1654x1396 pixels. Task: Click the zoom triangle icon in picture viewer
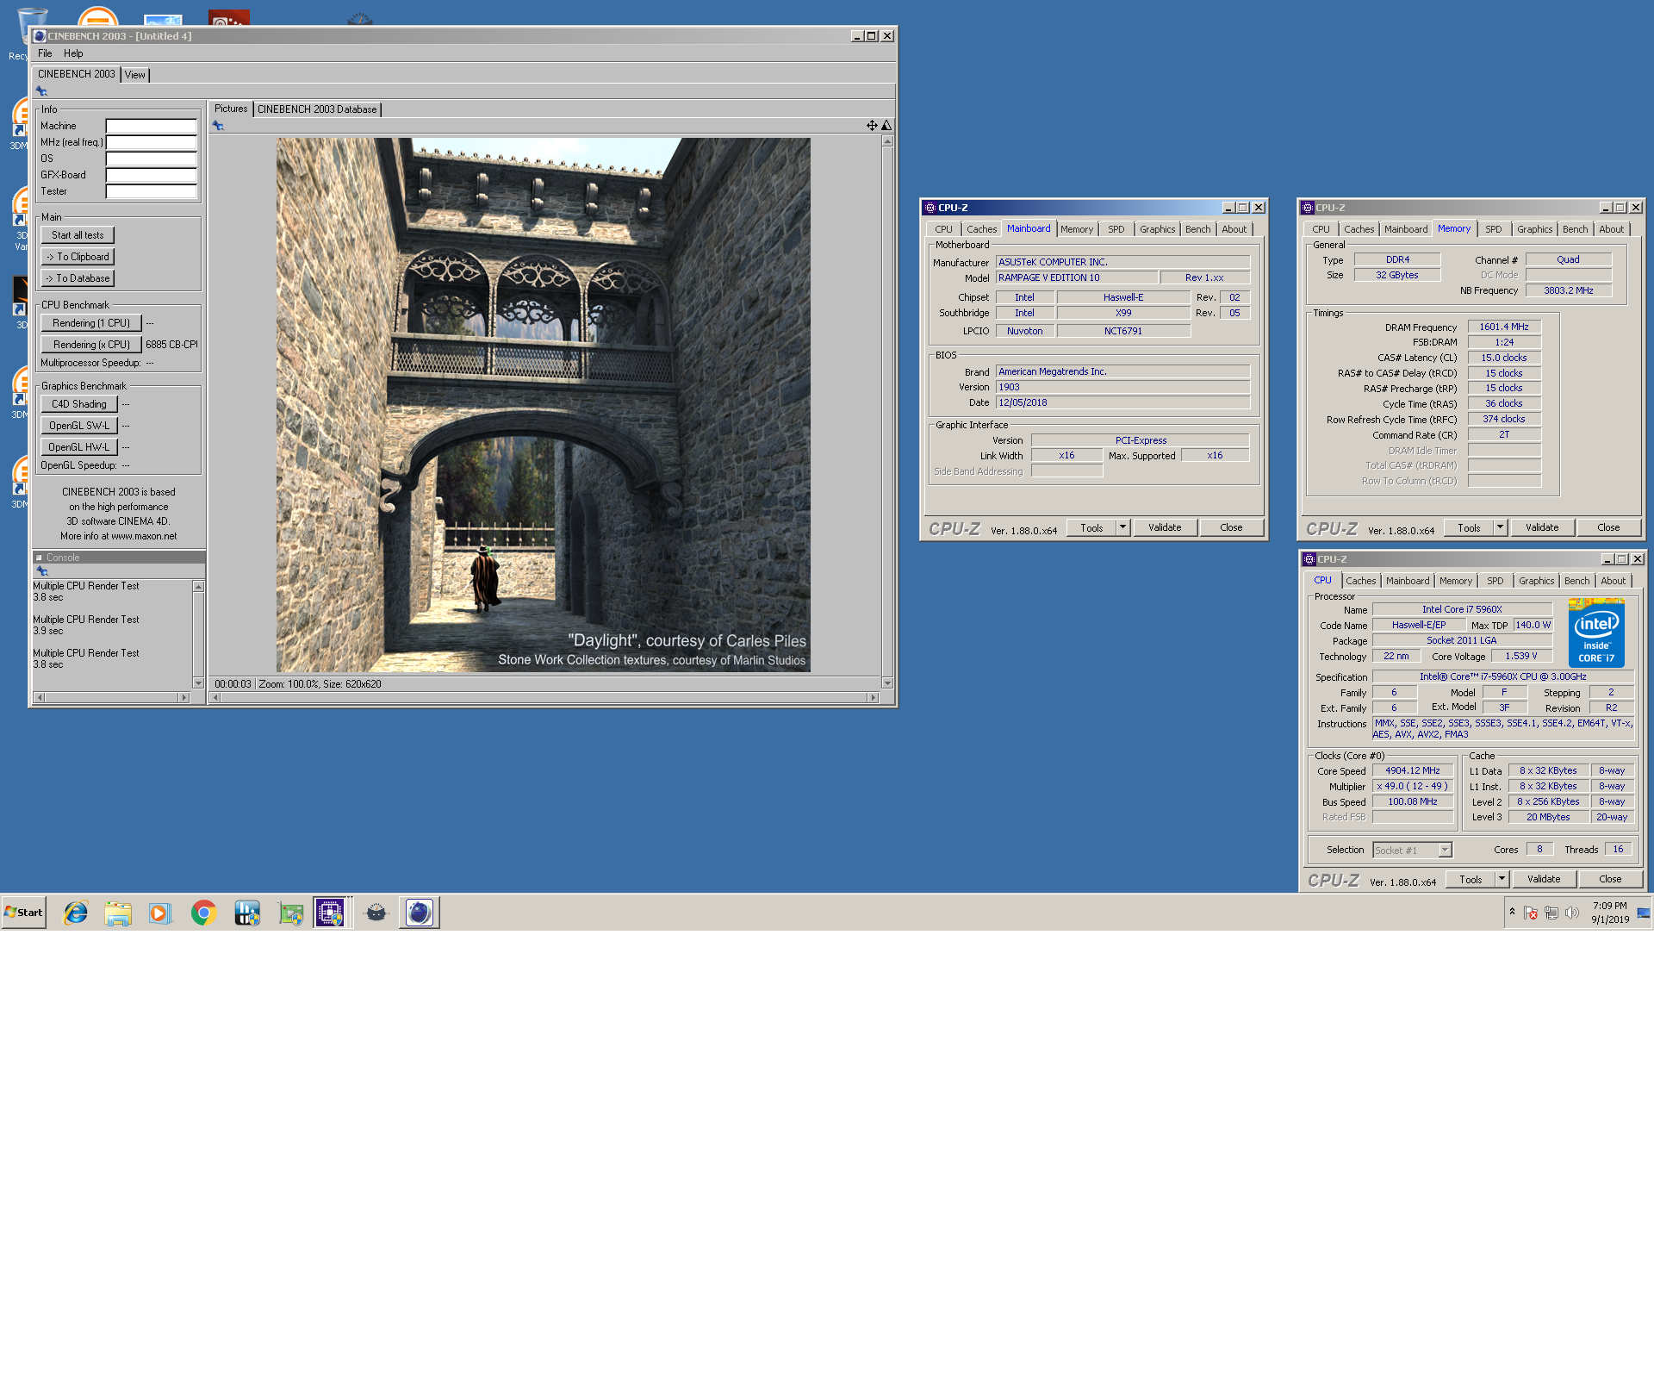[x=886, y=126]
